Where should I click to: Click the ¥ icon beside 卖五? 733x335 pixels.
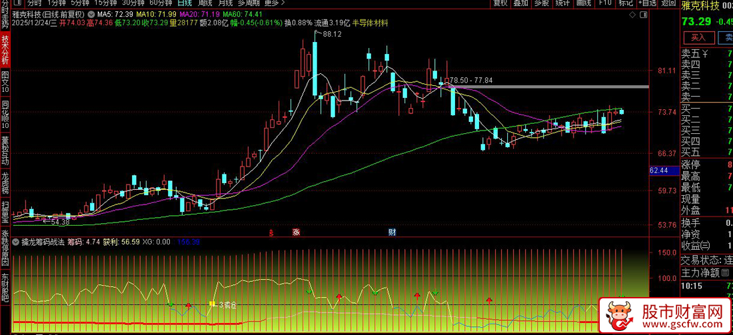click(x=706, y=54)
